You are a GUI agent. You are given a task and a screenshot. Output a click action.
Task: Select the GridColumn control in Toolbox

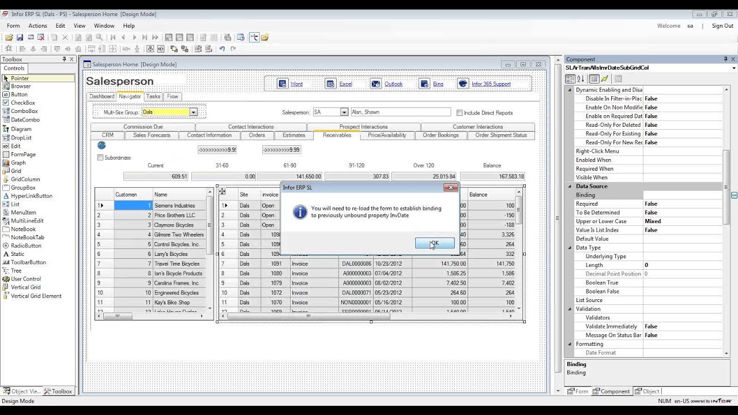pos(25,179)
